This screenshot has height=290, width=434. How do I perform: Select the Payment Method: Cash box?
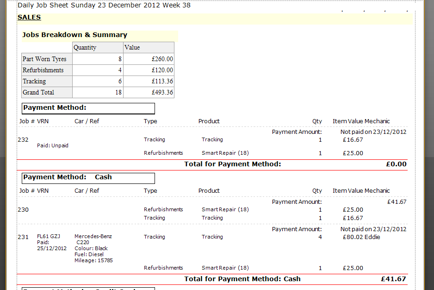88,177
